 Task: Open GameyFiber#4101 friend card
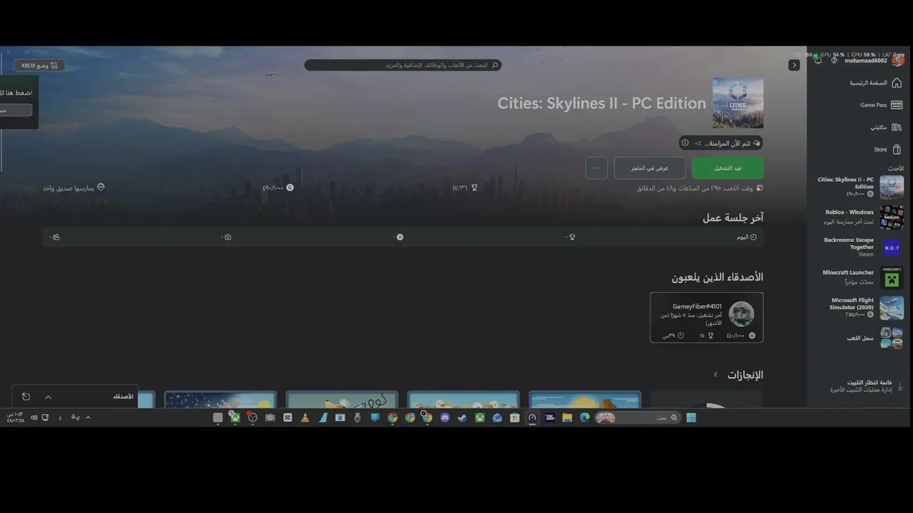tap(706, 317)
